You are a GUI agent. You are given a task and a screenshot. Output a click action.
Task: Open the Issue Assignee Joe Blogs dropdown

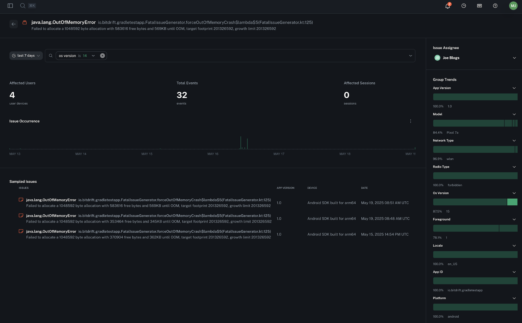click(x=514, y=58)
